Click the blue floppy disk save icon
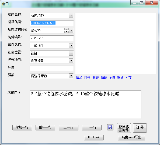This screenshot has height=145, width=160. click(x=110, y=127)
